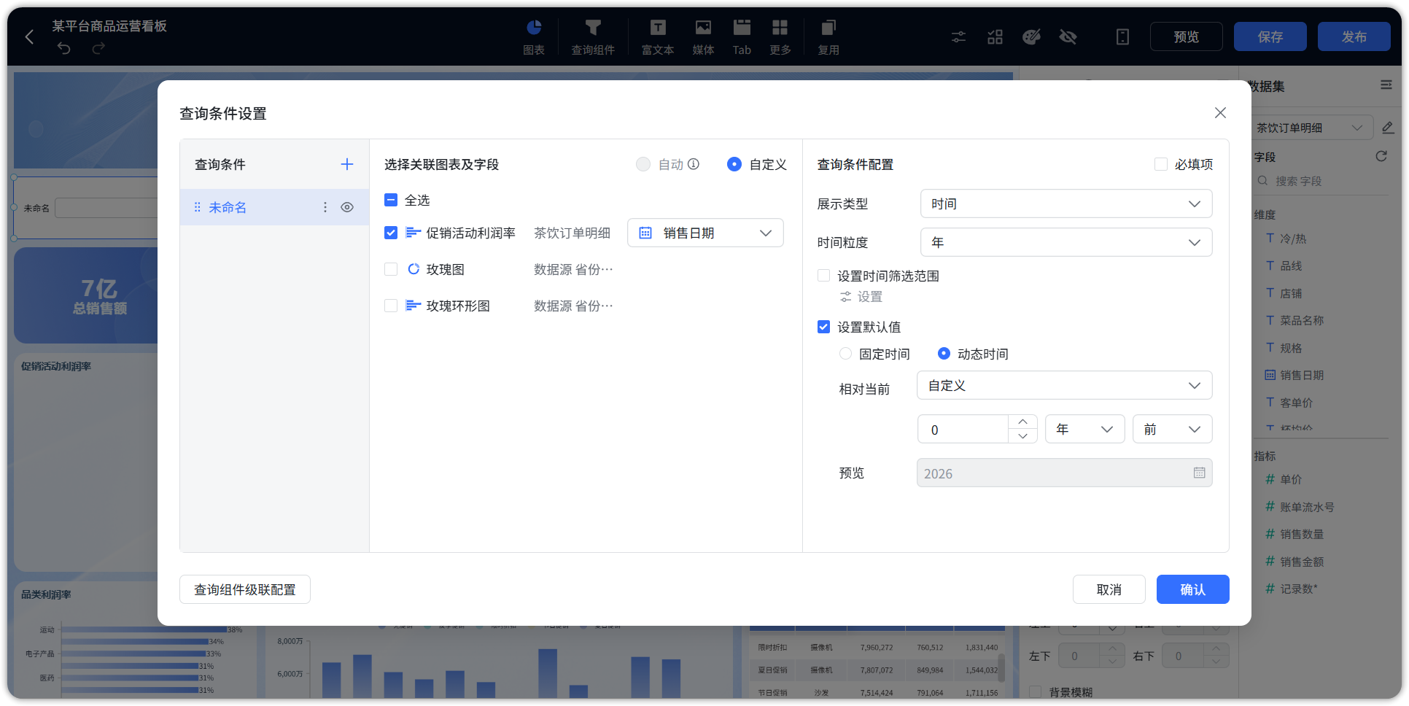Image resolution: width=1409 pixels, height=706 pixels.
Task: Open the 图表 chart menu
Action: coord(534,36)
